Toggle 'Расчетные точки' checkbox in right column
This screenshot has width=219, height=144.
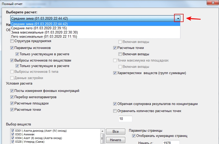(x=115, y=48)
